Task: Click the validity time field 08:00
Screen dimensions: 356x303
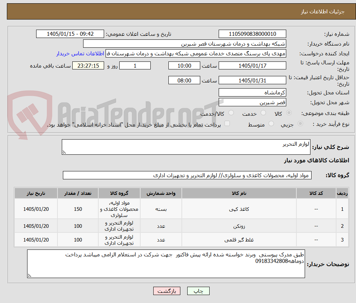Action: coord(184,80)
